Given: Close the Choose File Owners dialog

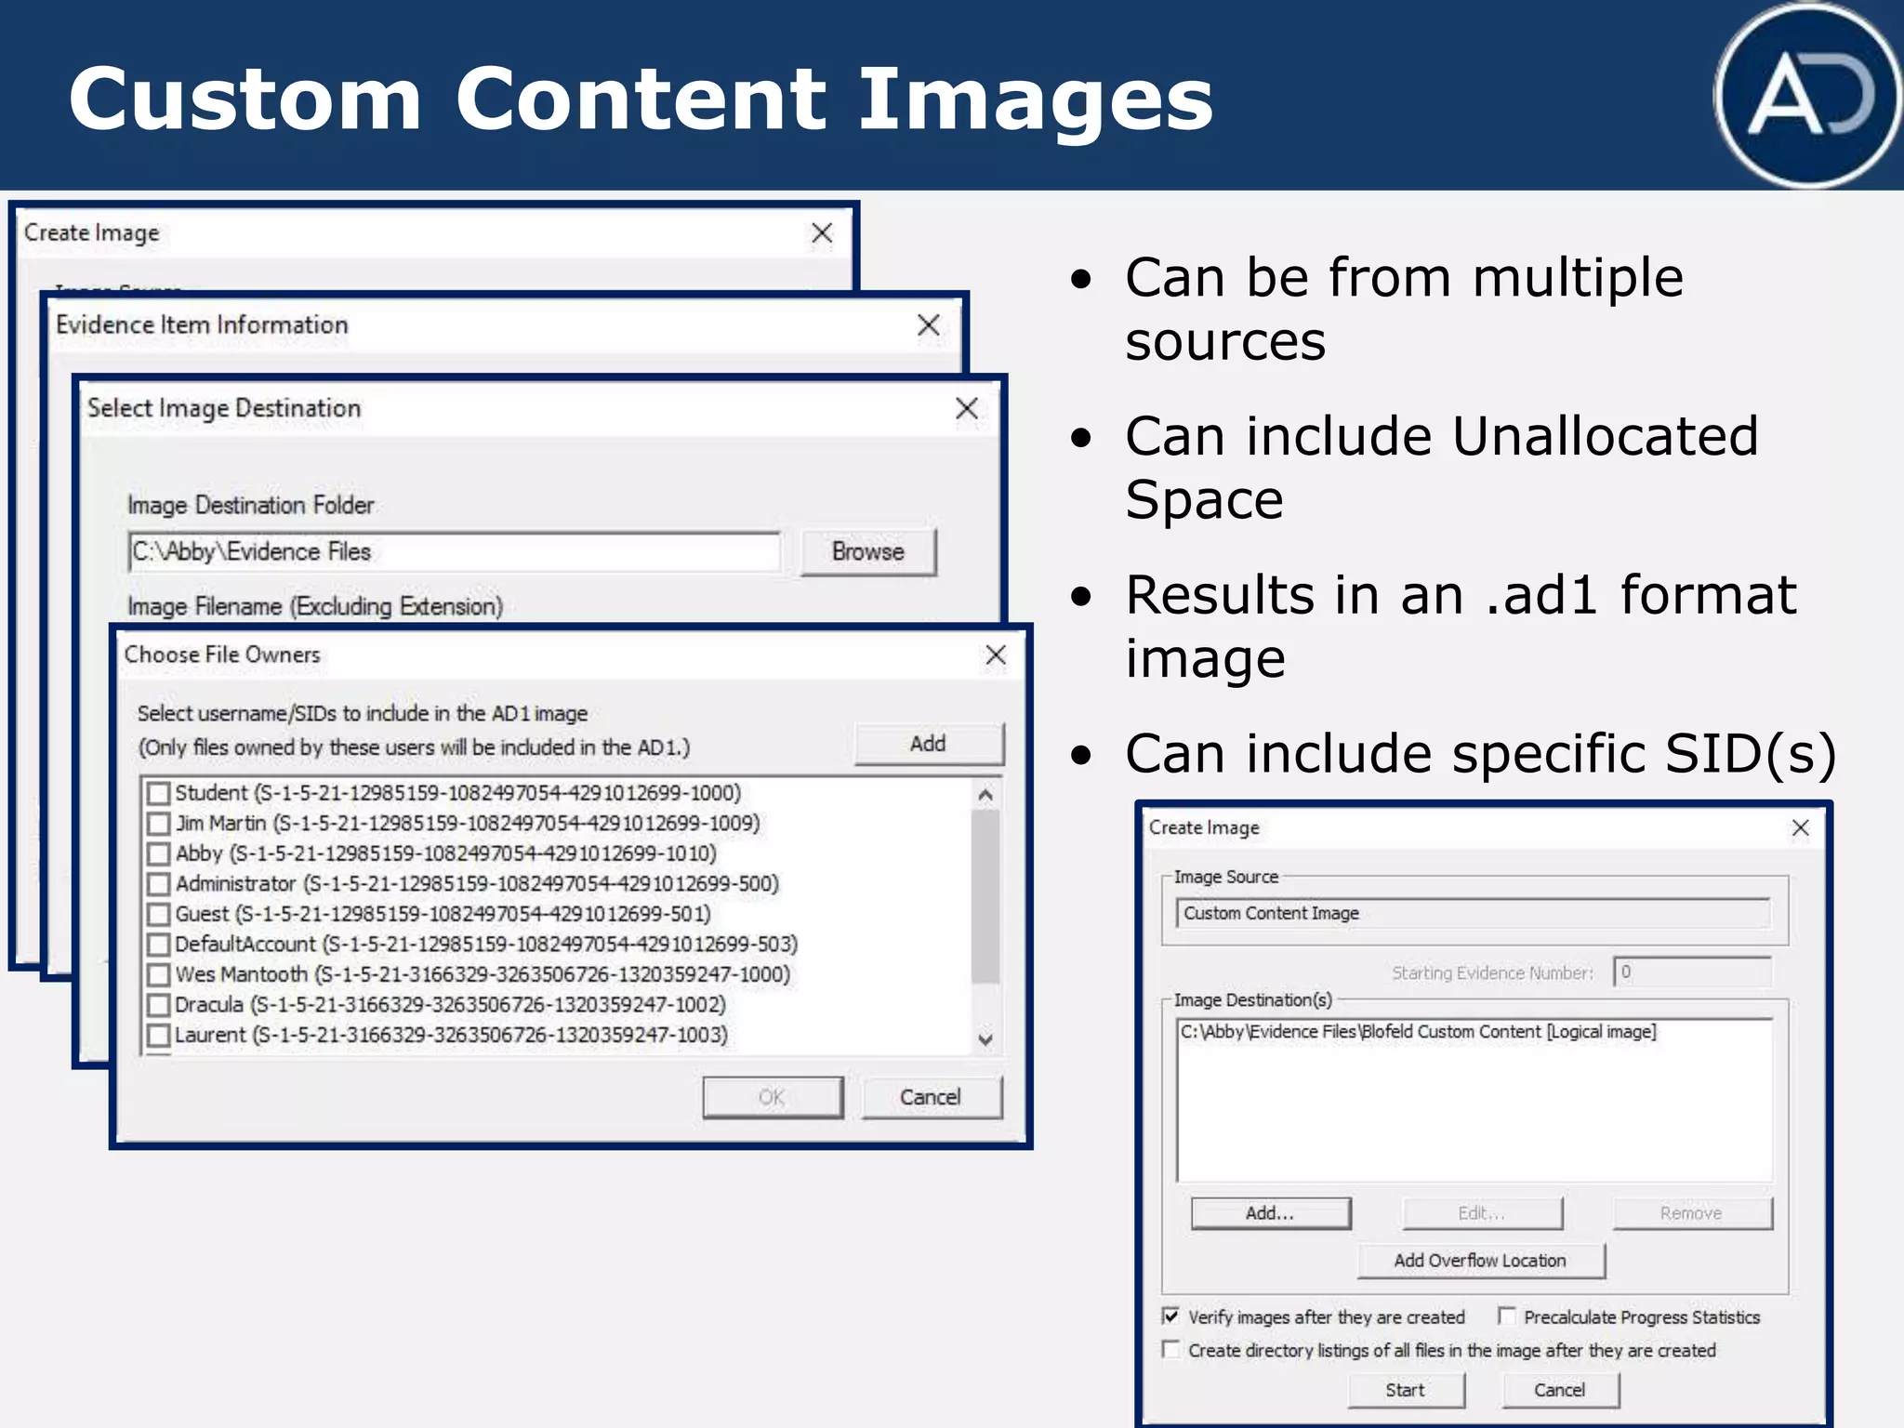Looking at the screenshot, I should coord(996,655).
